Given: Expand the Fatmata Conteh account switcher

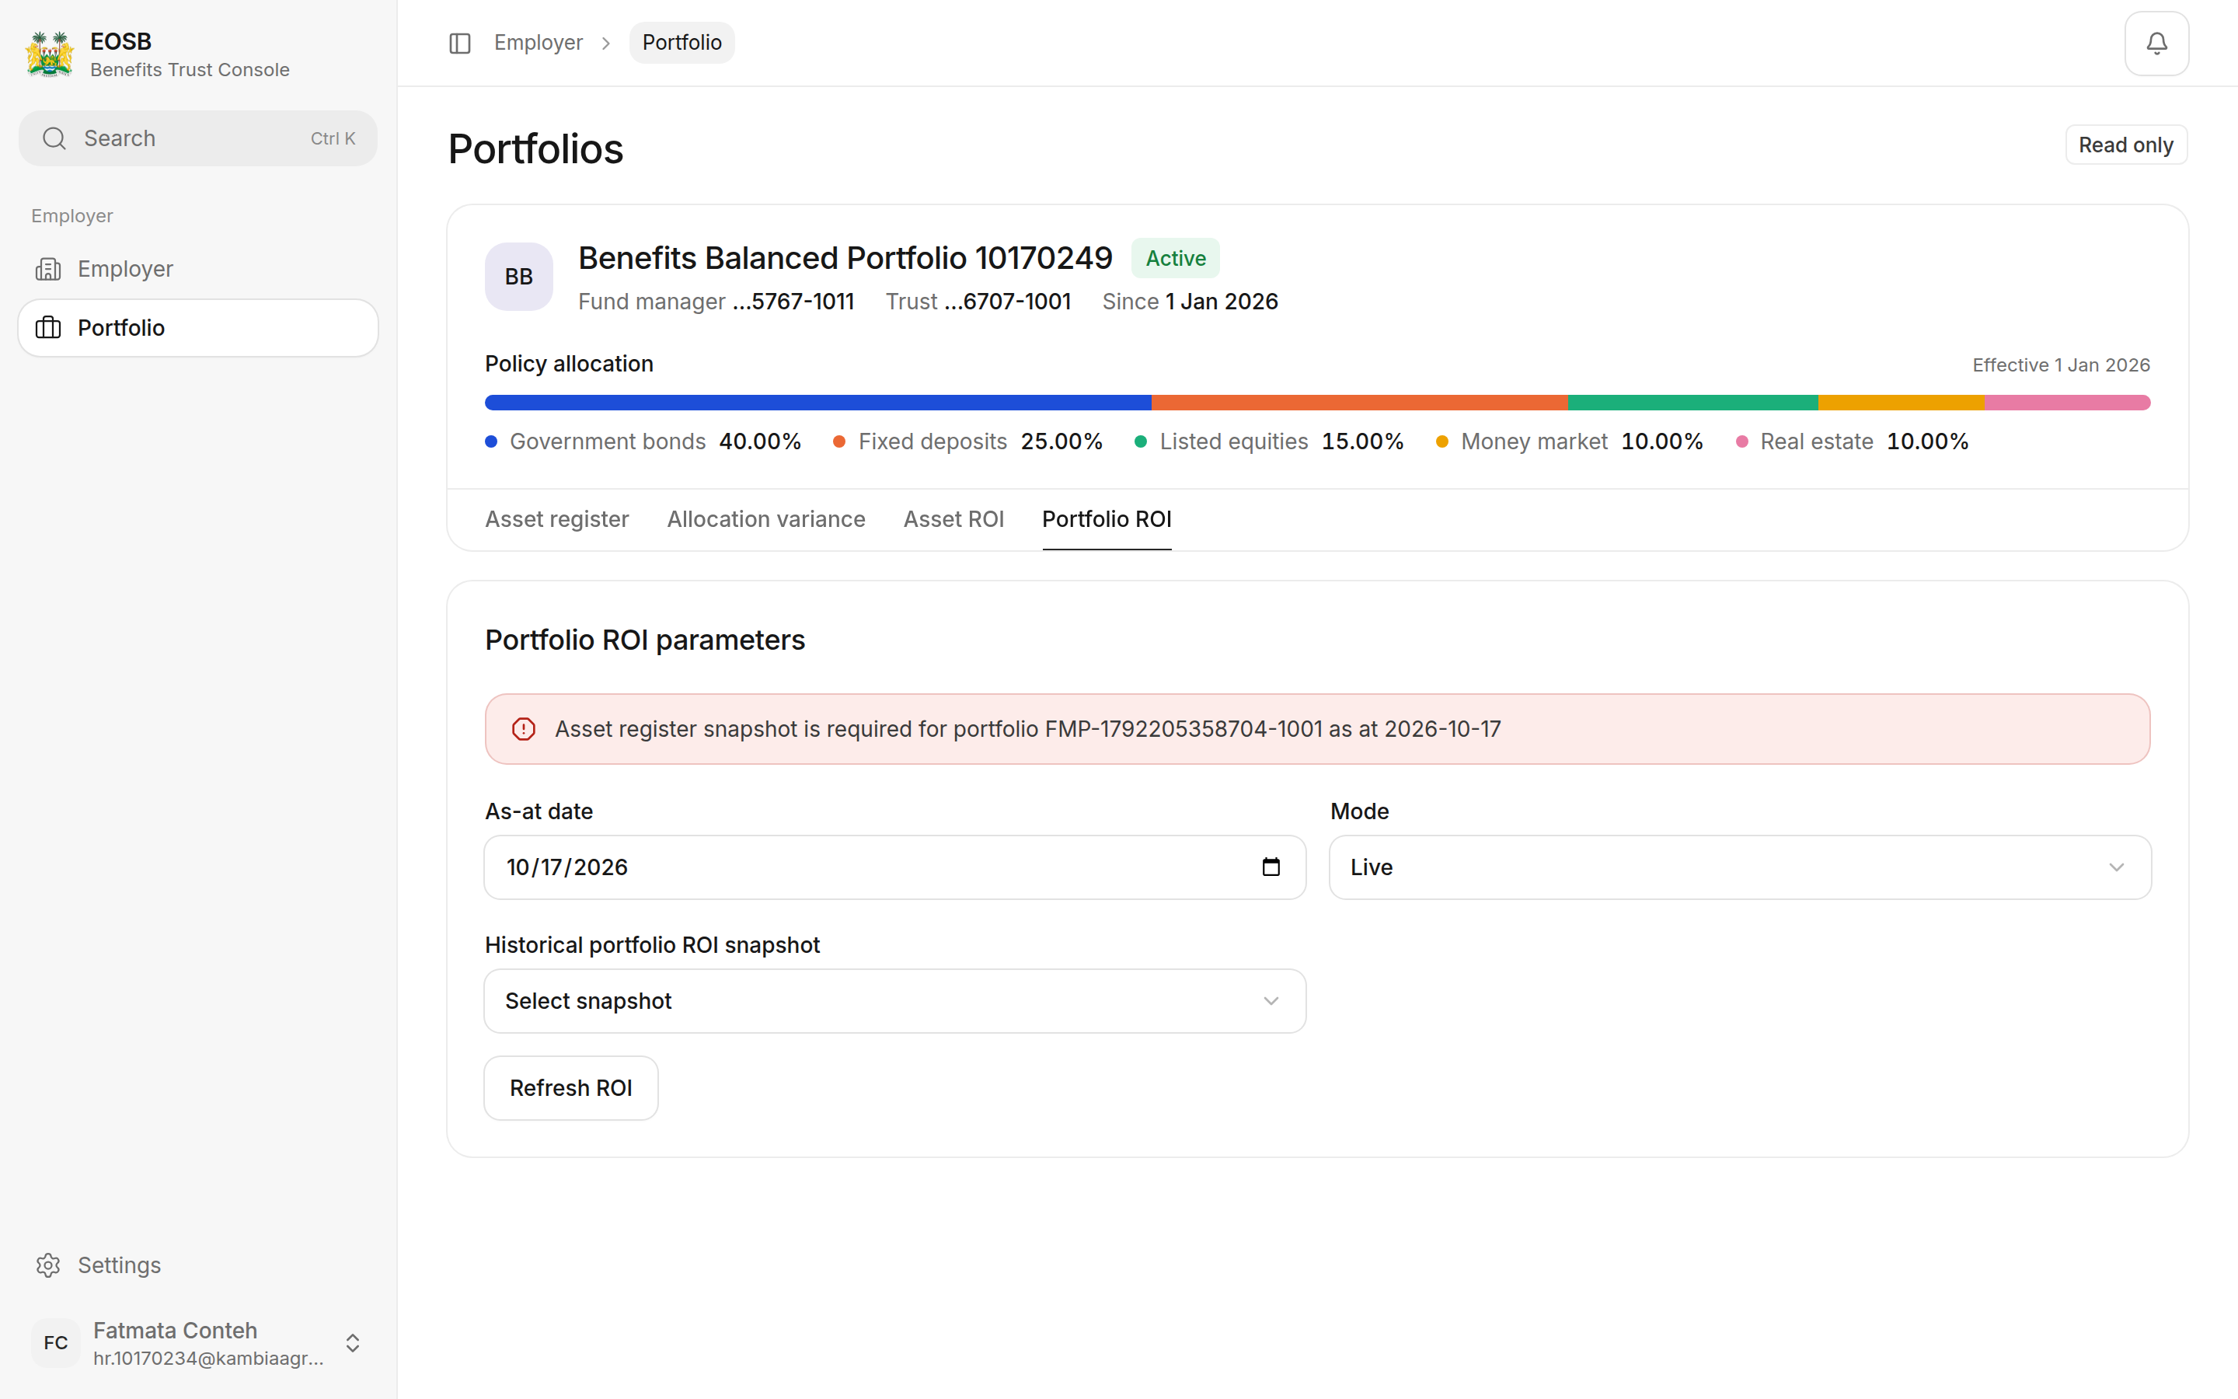Looking at the screenshot, I should pos(352,1342).
